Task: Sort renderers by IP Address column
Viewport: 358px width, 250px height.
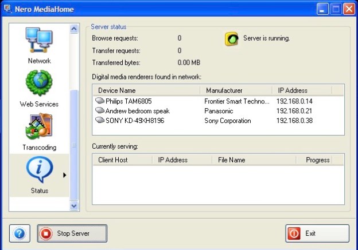Action: pyautogui.click(x=302, y=90)
